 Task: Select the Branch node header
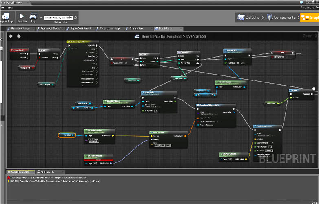click(x=49, y=50)
